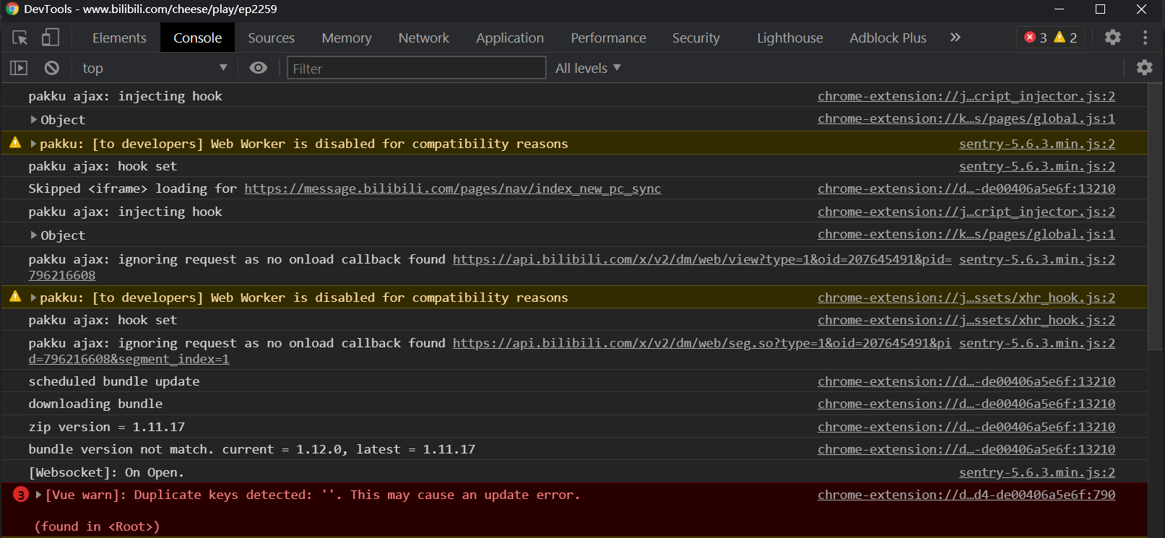The width and height of the screenshot is (1165, 538).
Task: Select the '(found in <Root>)' text
Action: point(97,526)
